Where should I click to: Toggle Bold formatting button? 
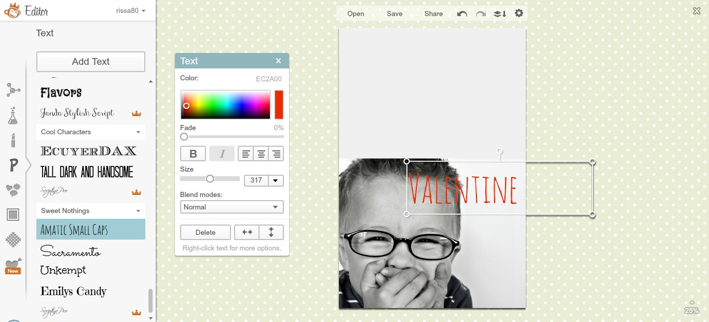[193, 153]
